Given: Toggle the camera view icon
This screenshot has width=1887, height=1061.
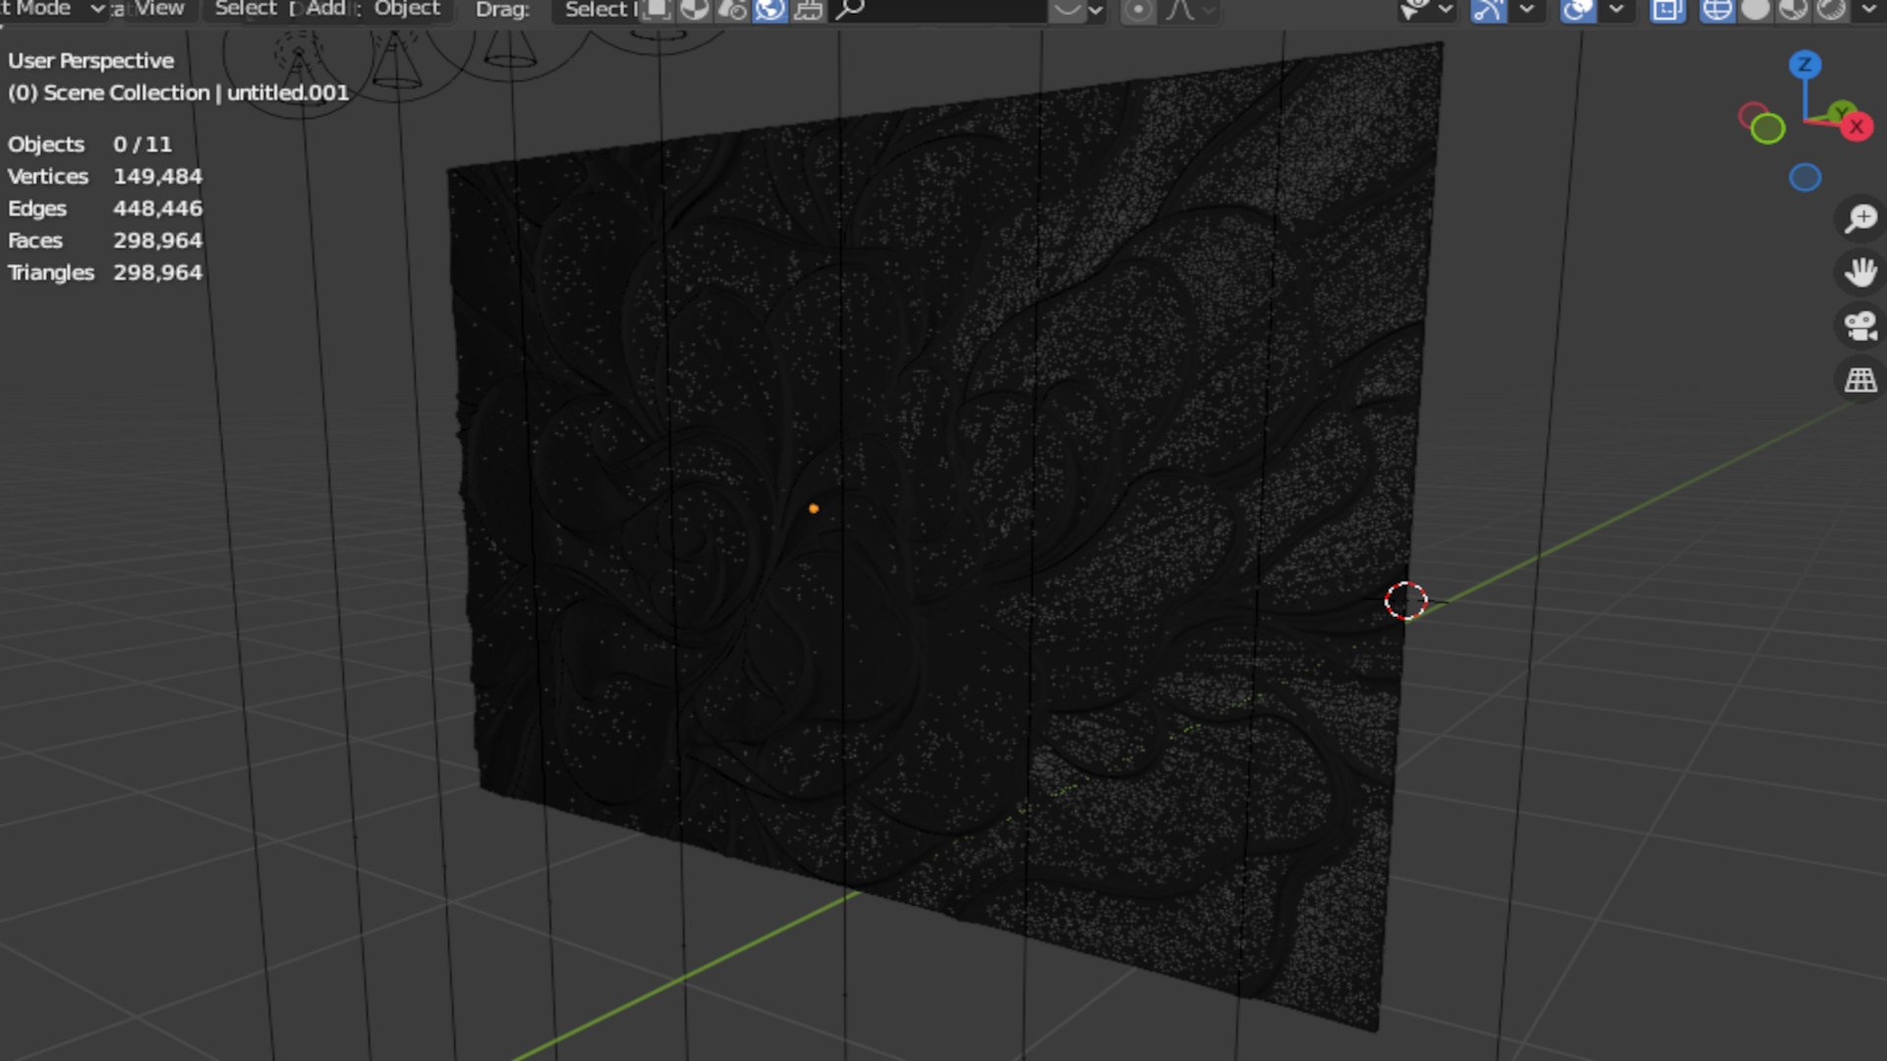Looking at the screenshot, I should pyautogui.click(x=1860, y=325).
